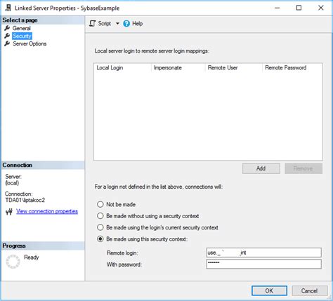This screenshot has width=333, height=301.
Task: Click the Add button
Action: tap(261, 168)
